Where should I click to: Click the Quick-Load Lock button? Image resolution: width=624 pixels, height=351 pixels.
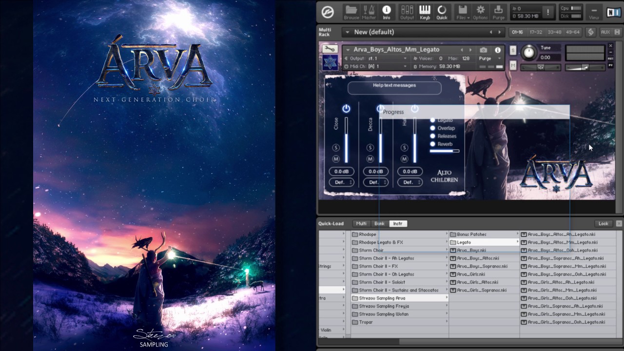pyautogui.click(x=604, y=224)
